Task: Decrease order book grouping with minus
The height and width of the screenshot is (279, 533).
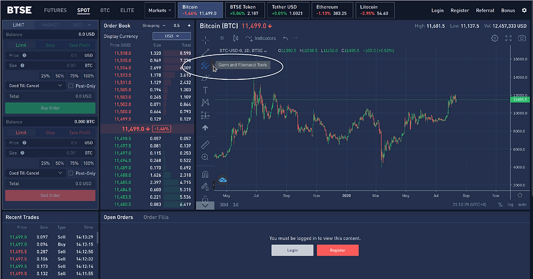Action: (x=164, y=26)
